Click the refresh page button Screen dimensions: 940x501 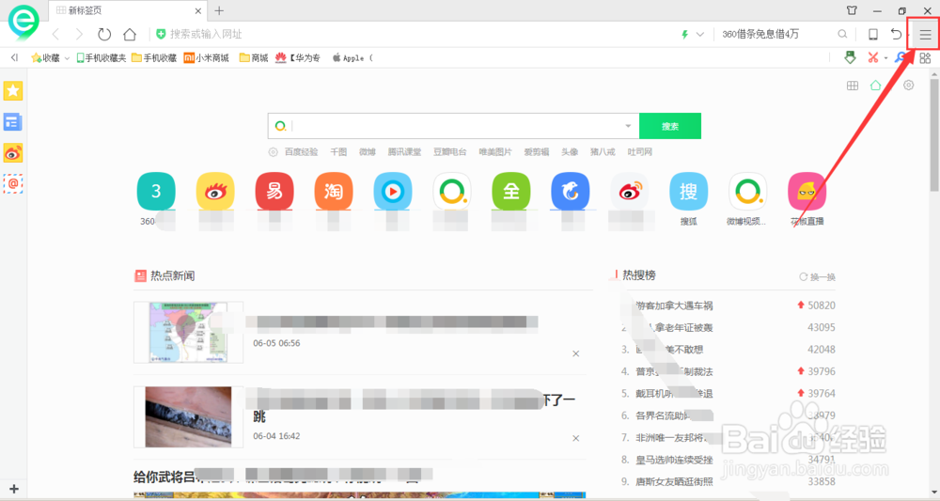104,34
